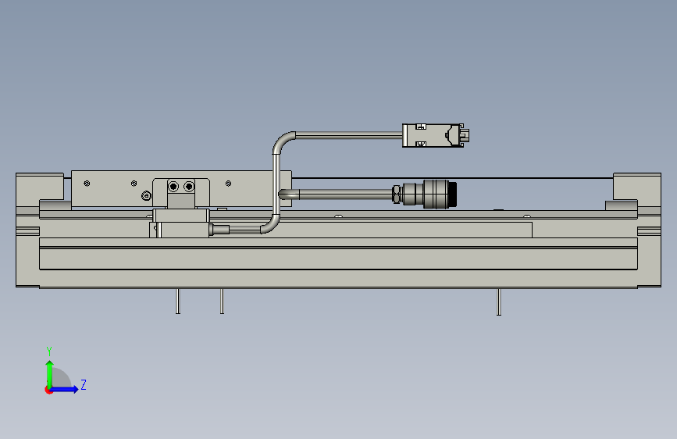Screen dimensions: 677x439
Task: Pick the right hex socket screw on bracket
Action: pyautogui.click(x=189, y=187)
